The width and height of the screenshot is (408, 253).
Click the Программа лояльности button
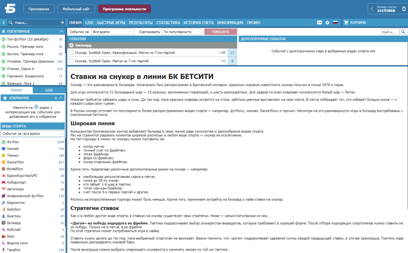click(124, 9)
